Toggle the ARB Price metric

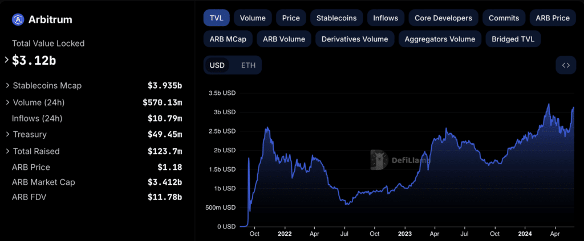tap(553, 18)
